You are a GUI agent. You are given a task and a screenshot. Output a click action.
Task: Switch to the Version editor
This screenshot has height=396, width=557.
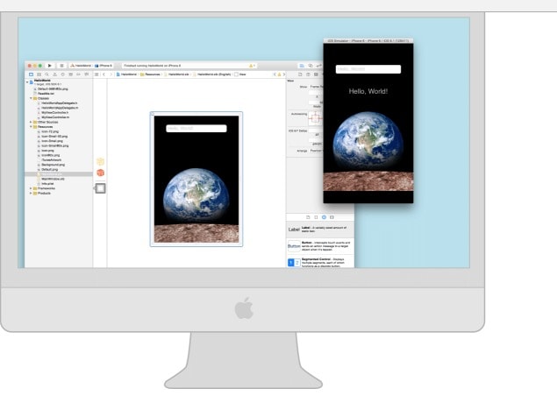319,66
